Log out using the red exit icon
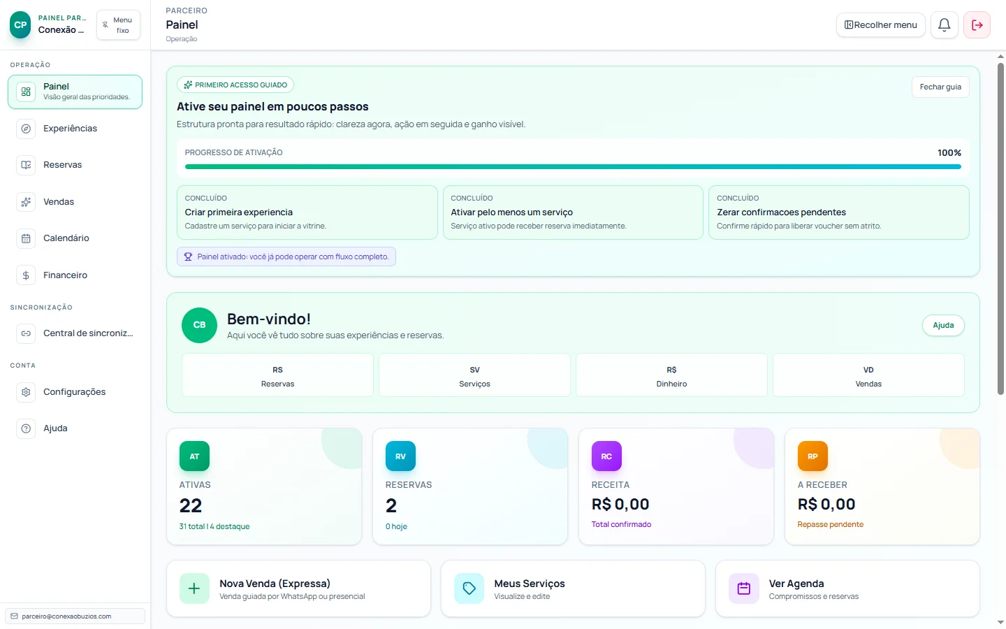The width and height of the screenshot is (1006, 629). tap(977, 24)
